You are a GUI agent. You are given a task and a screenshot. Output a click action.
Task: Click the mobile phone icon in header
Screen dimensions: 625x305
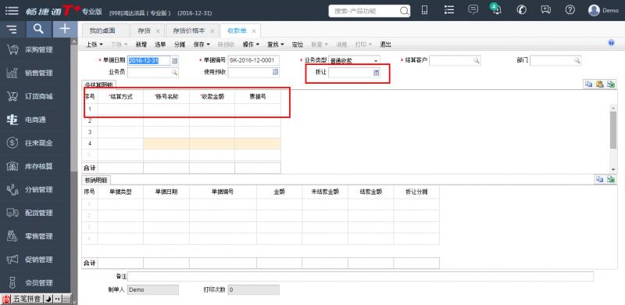(x=424, y=10)
